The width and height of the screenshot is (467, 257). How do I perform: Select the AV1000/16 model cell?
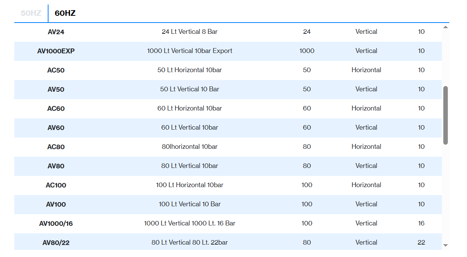tap(56, 224)
